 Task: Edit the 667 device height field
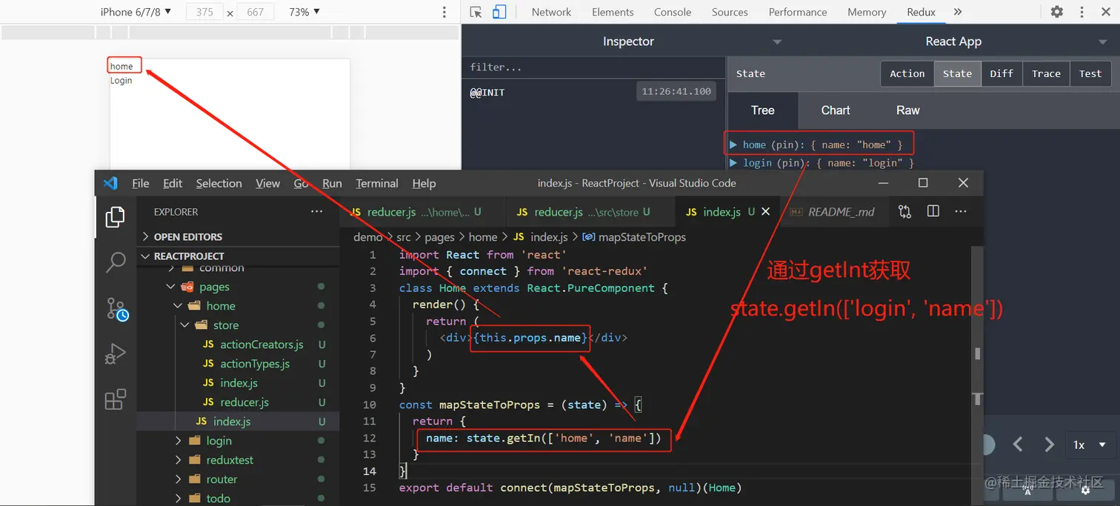[256, 12]
